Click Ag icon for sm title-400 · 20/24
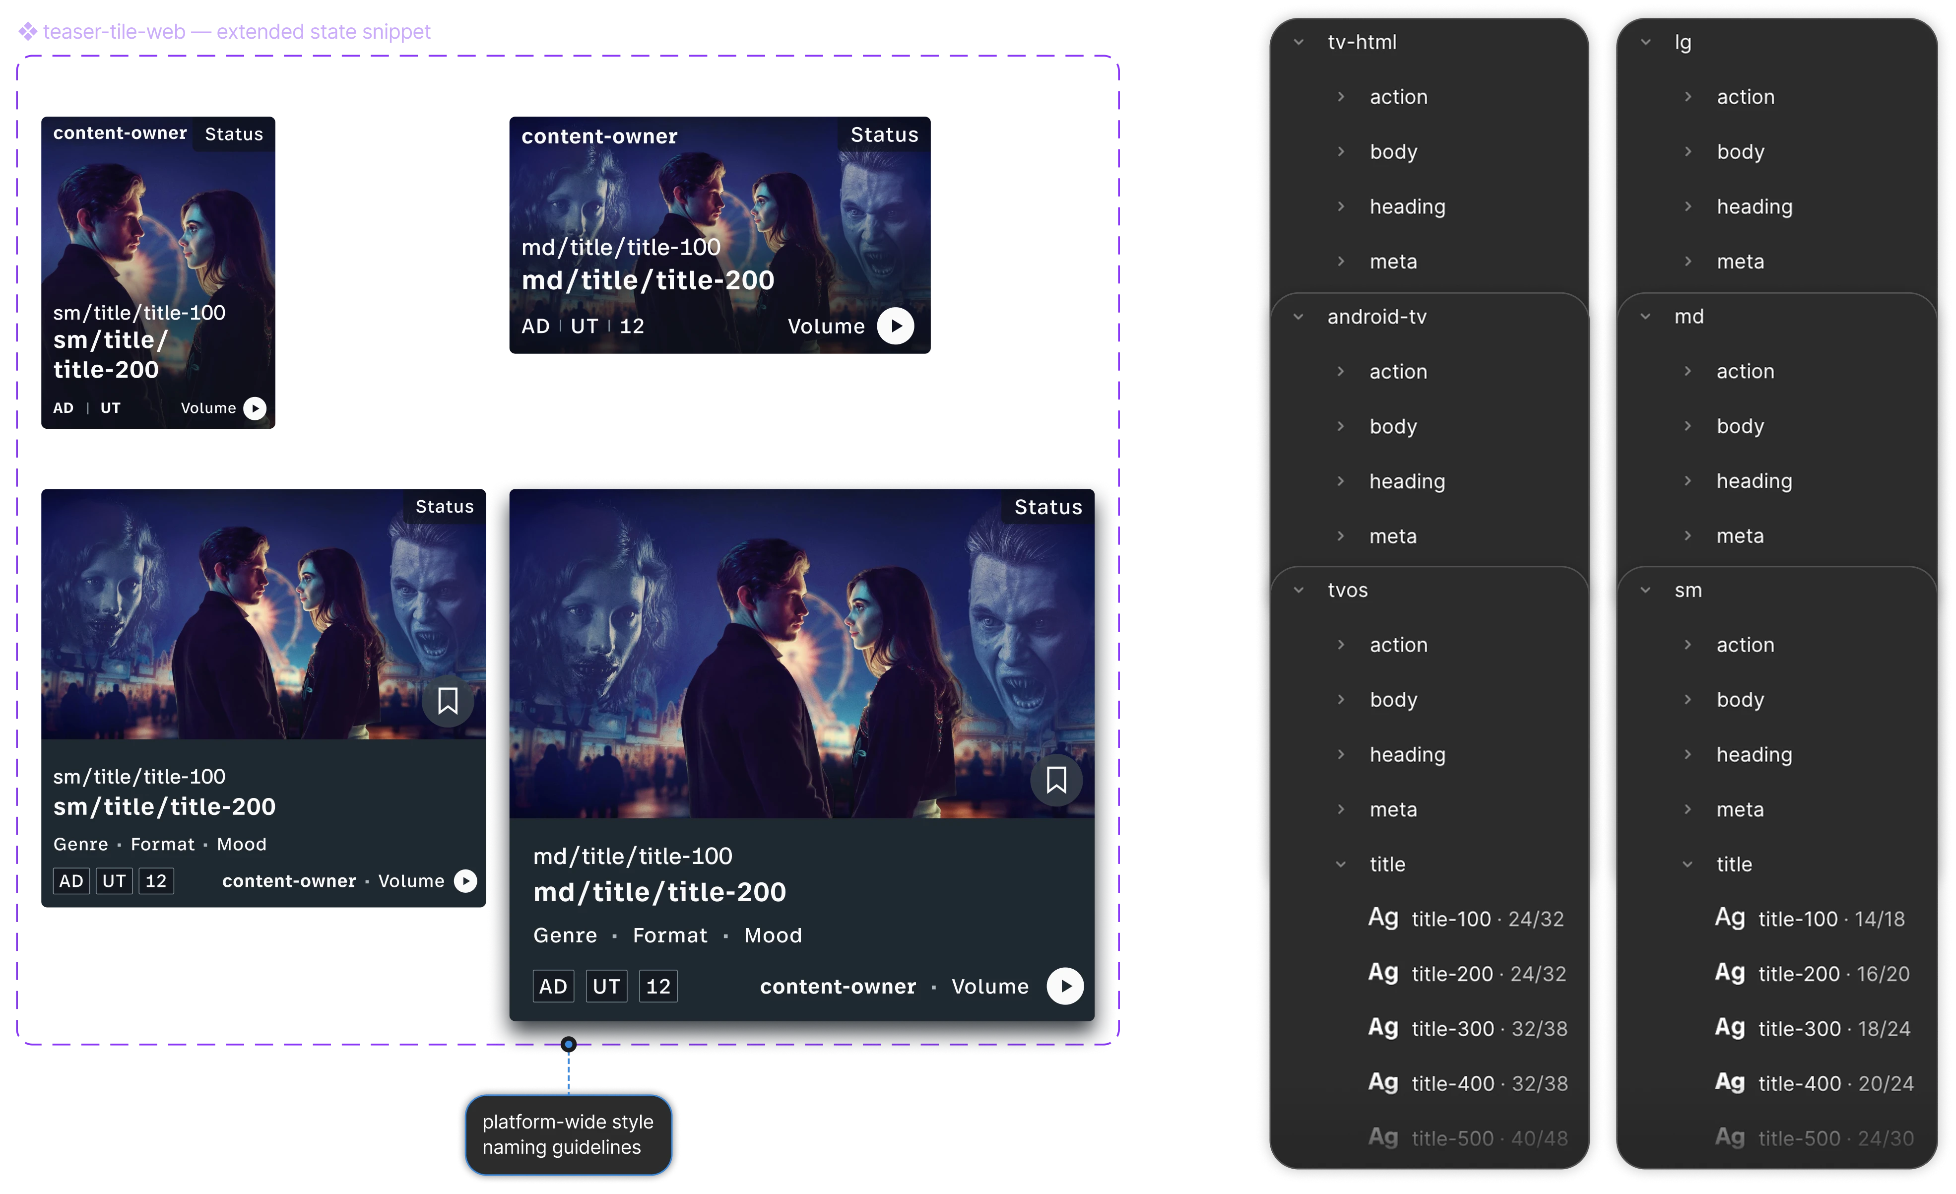Viewport: 1956px width, 1194px height. tap(1730, 1082)
